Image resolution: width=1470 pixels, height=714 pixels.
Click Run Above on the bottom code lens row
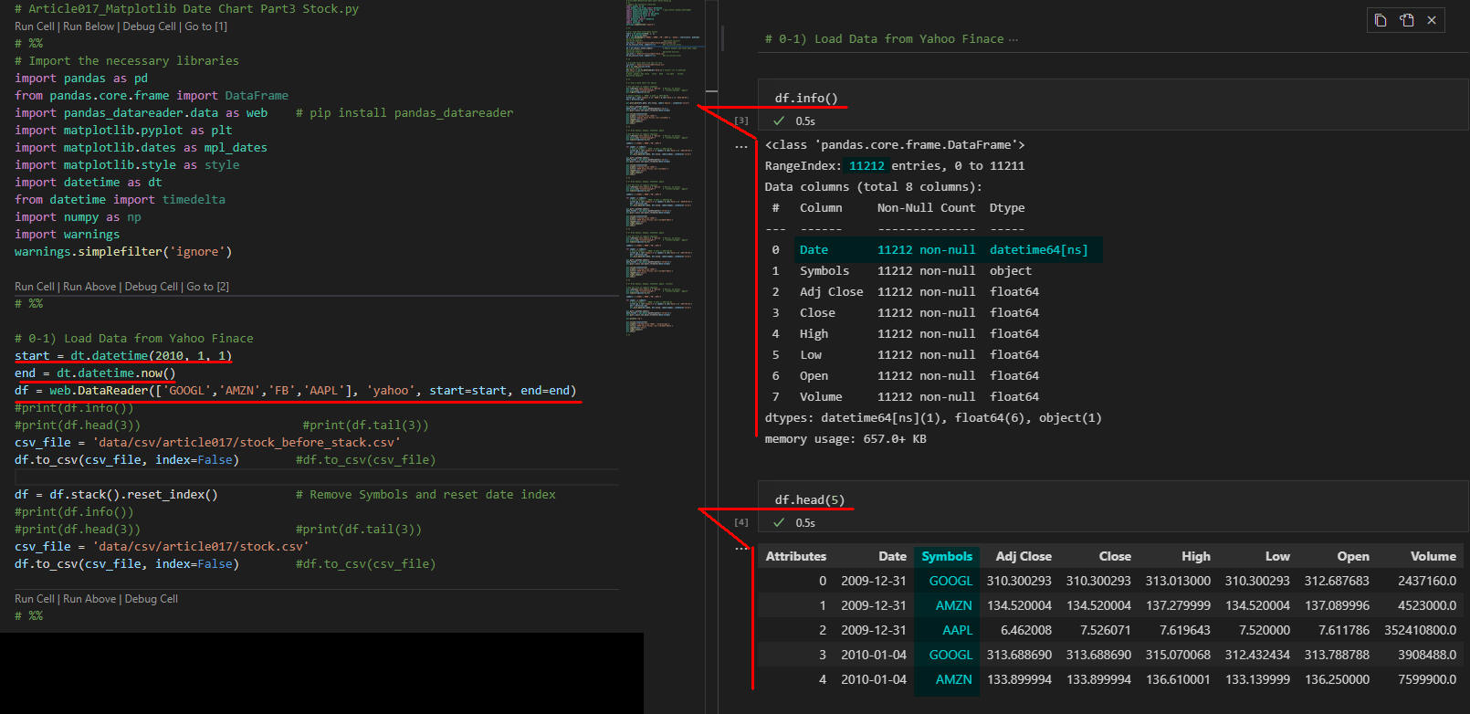(x=89, y=599)
